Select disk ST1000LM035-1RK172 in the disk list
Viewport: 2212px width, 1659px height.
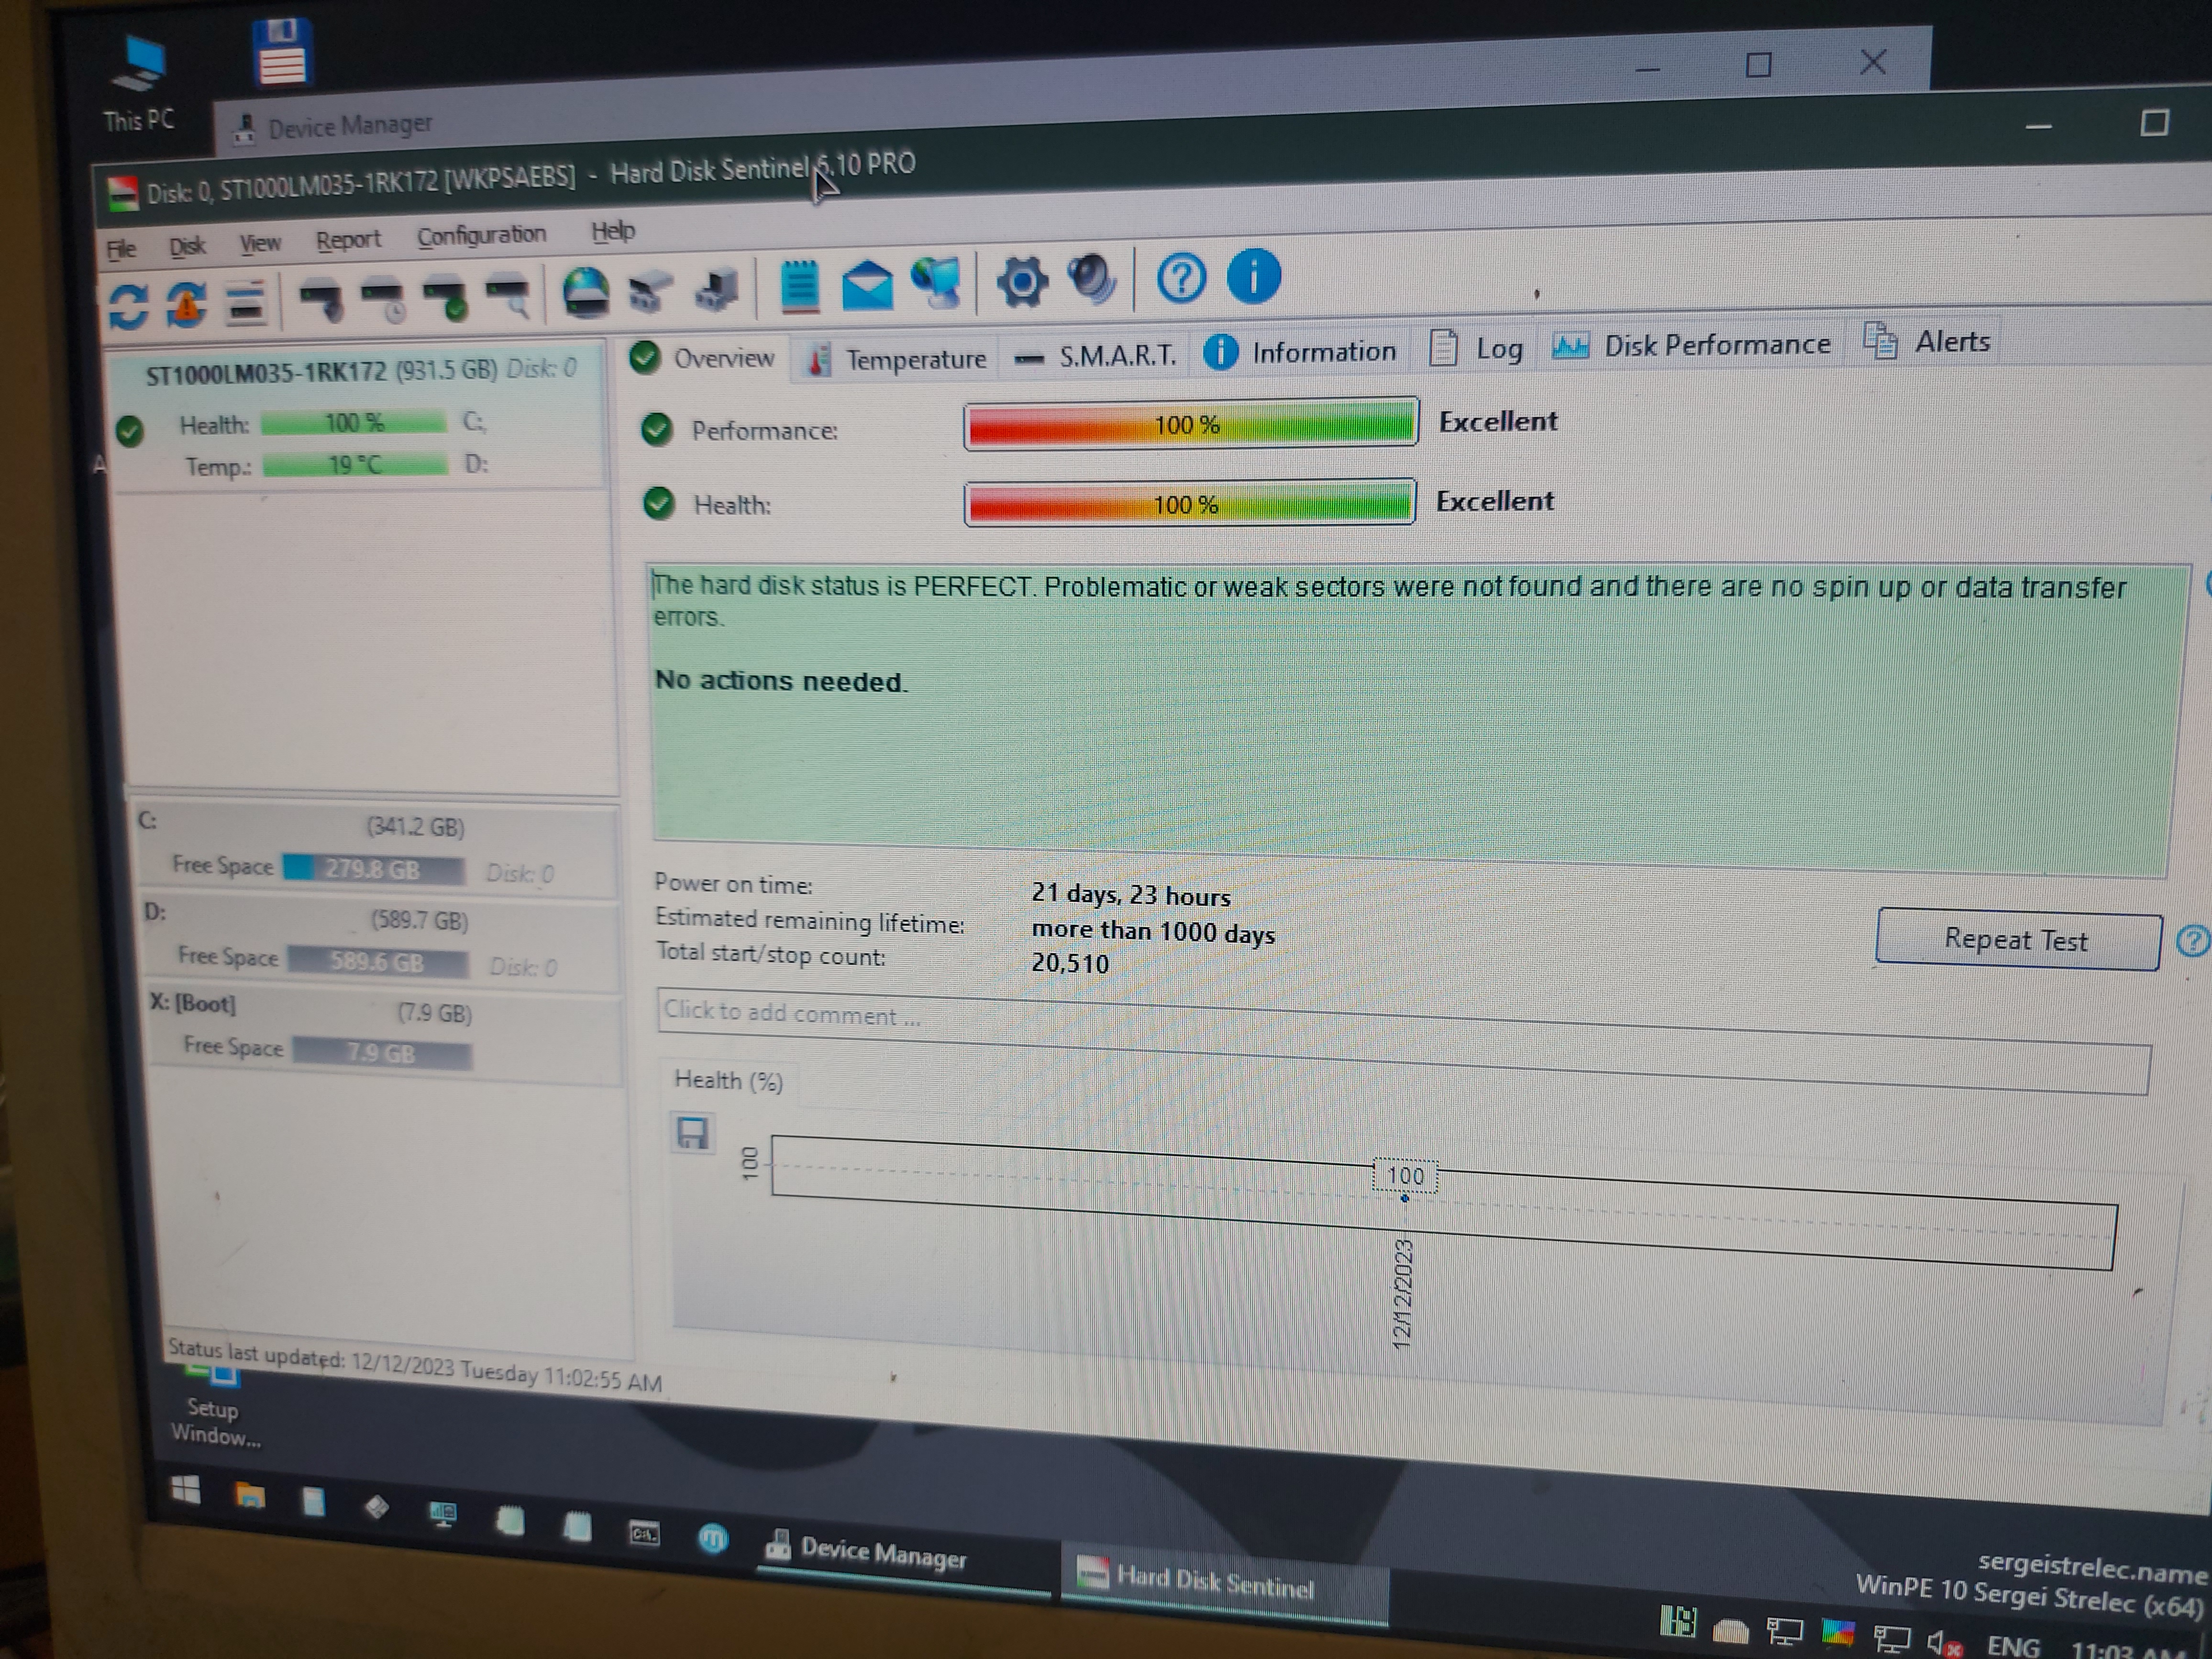356,420
